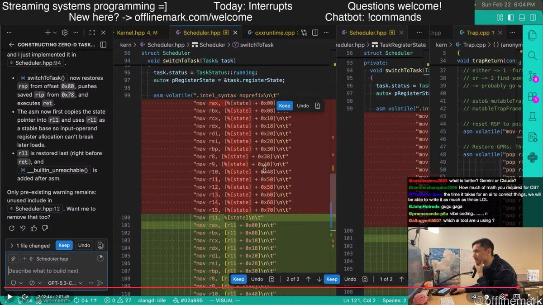Undo changes in the '1 file changed' bar

84,245
